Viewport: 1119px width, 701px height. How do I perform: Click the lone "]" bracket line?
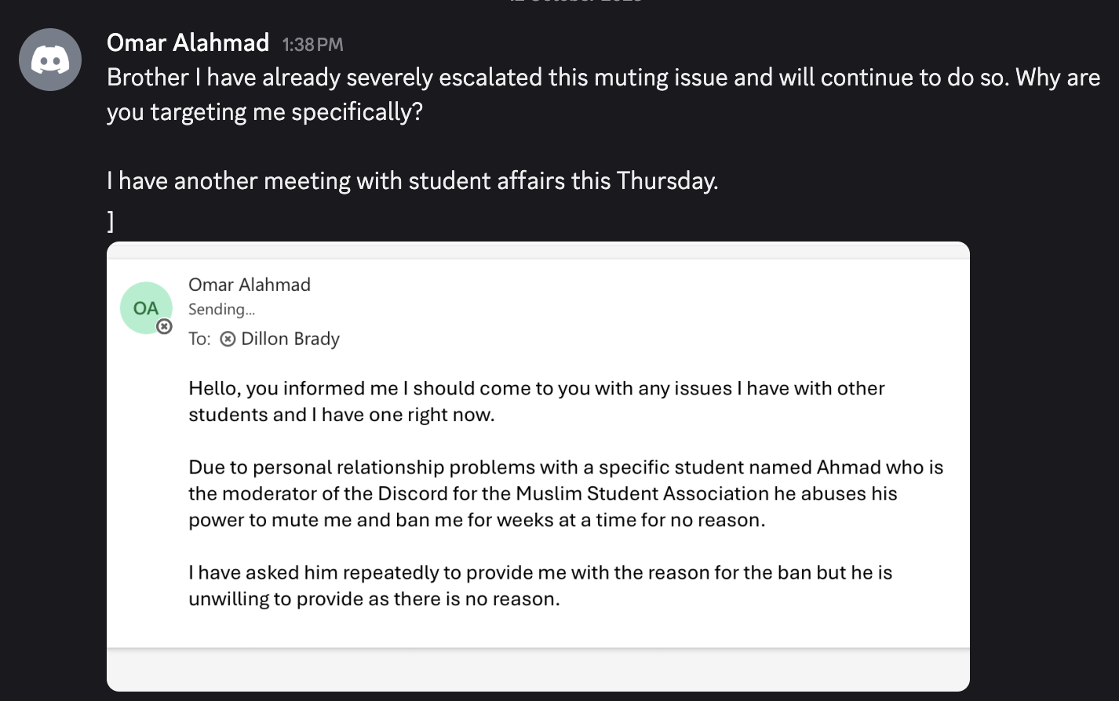111,222
